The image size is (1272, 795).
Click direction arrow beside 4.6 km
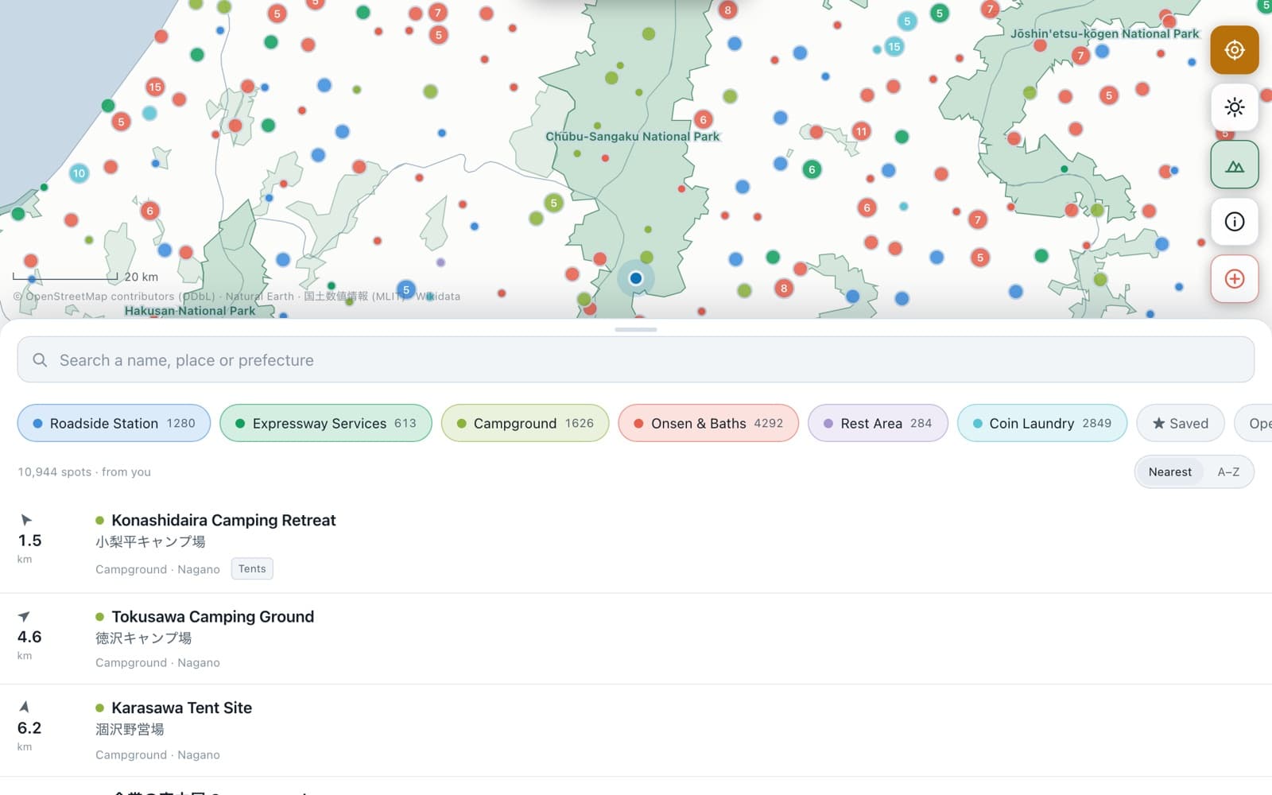pyautogui.click(x=25, y=616)
